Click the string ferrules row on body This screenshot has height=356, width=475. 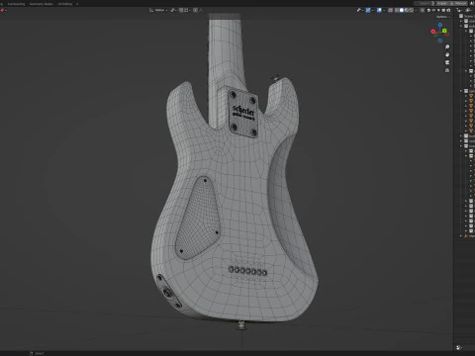pyautogui.click(x=247, y=271)
